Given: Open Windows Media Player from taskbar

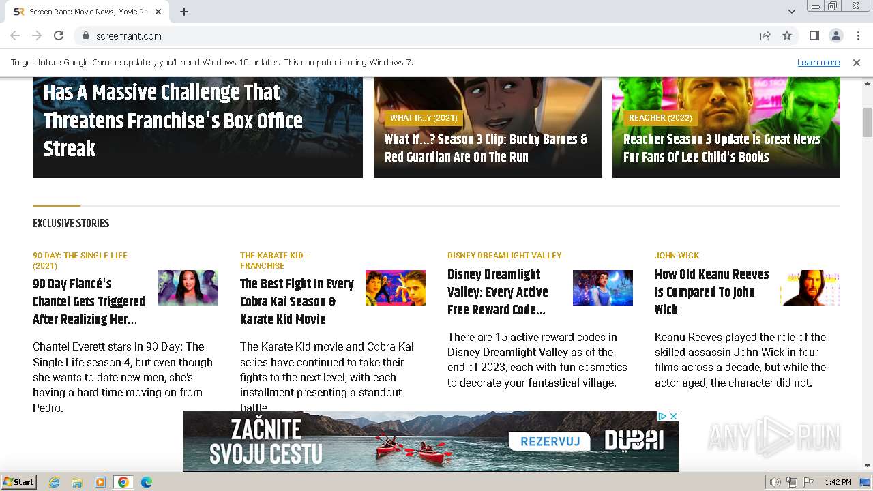Looking at the screenshot, I should point(100,482).
